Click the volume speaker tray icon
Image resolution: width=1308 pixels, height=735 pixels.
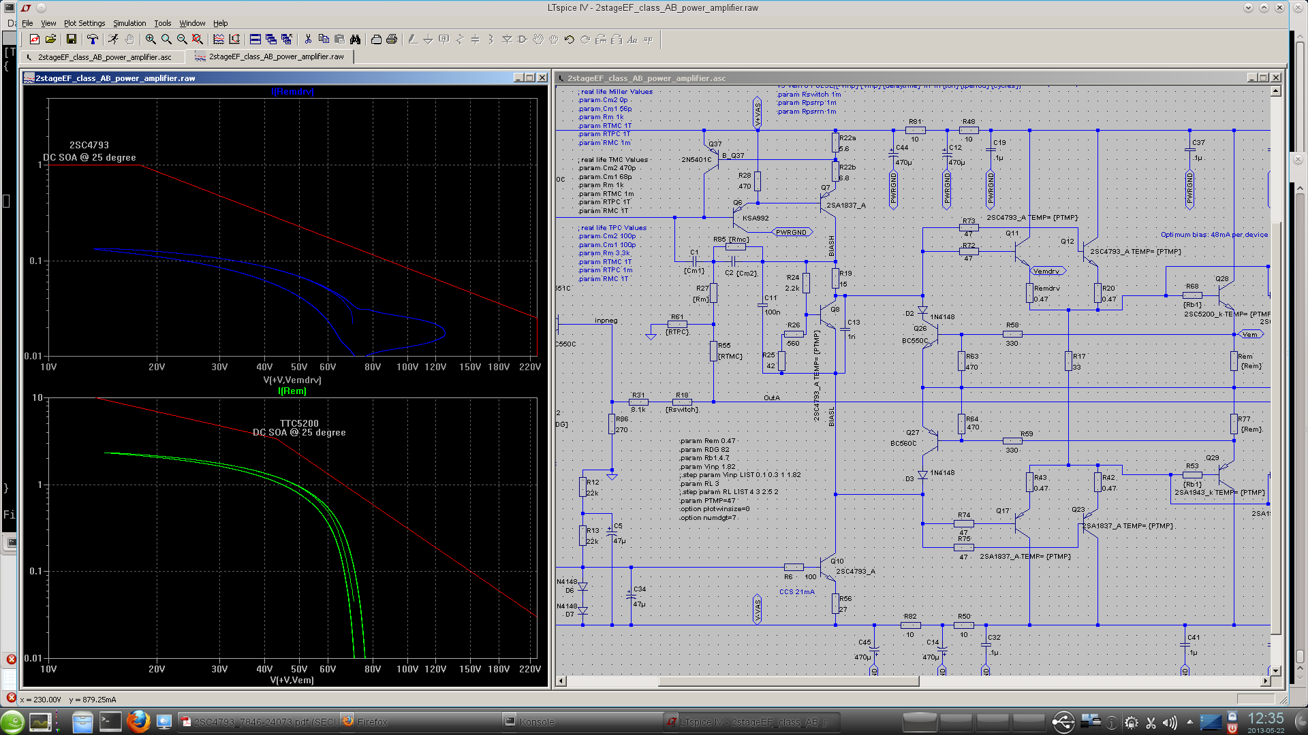click(x=1170, y=723)
